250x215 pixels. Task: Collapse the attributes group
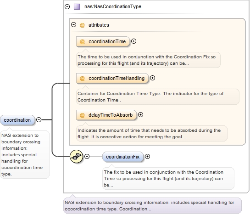73,25
